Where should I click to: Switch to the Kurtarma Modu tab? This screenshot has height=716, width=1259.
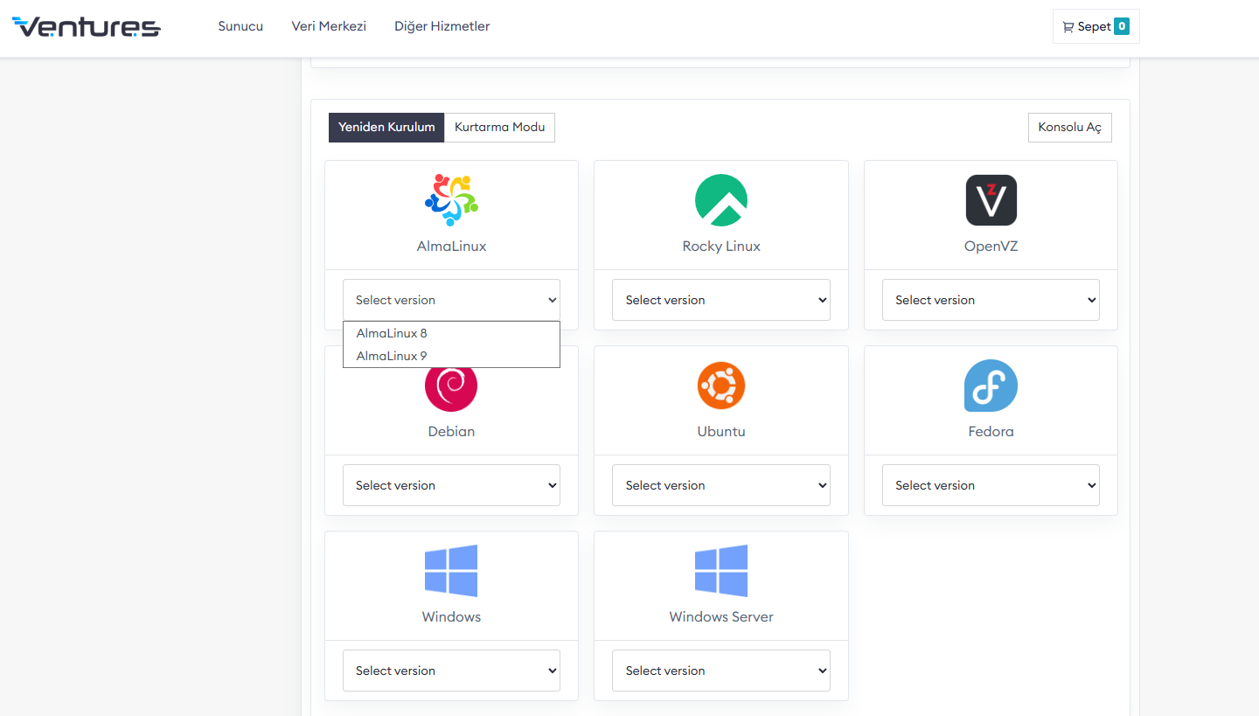pos(499,128)
